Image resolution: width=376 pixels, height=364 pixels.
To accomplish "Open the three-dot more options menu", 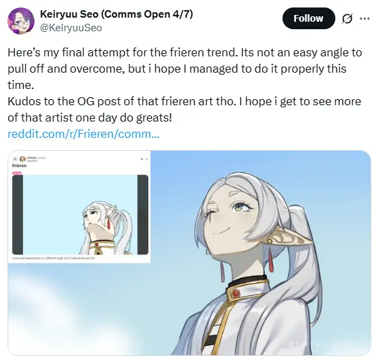I will coord(364,18).
